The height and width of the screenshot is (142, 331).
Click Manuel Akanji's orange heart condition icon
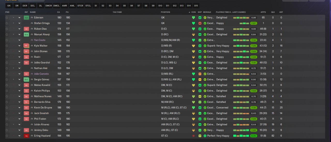click(193, 34)
